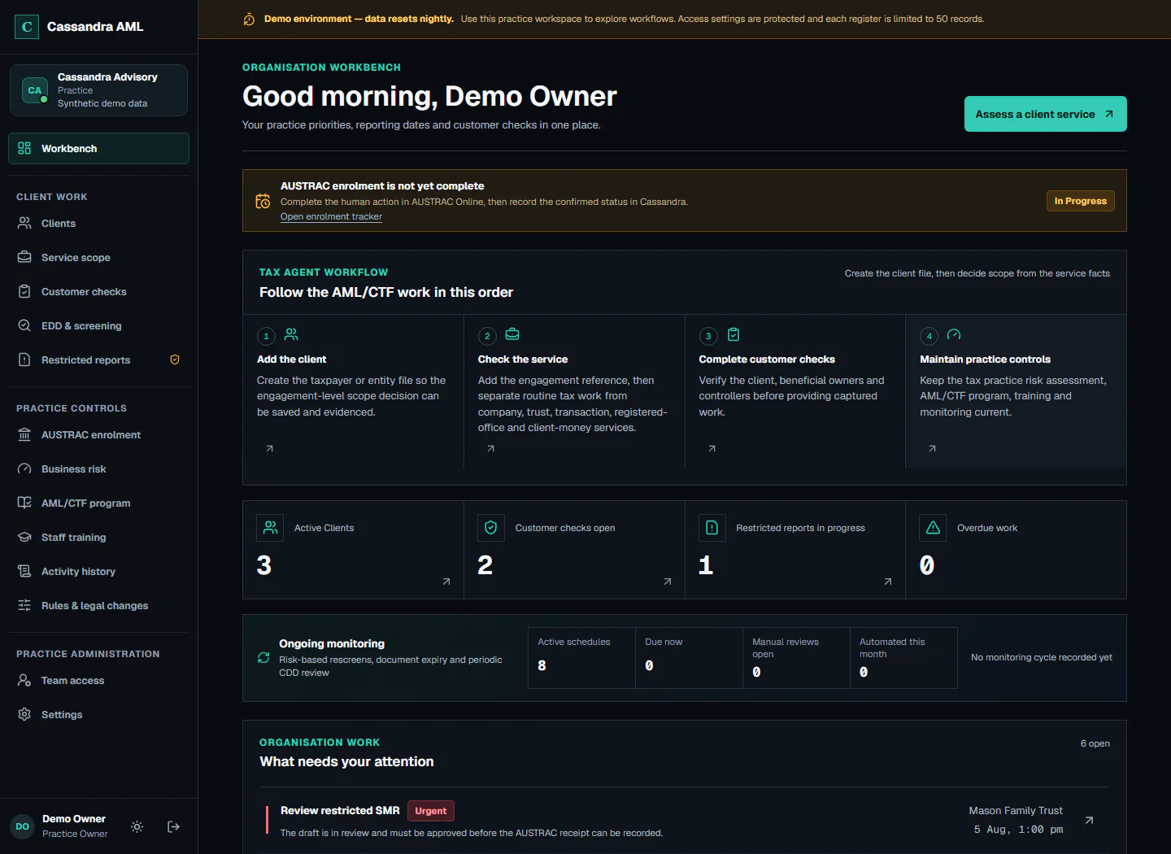Open the Add the client step arrow
Image resolution: width=1171 pixels, height=854 pixels.
(x=270, y=449)
